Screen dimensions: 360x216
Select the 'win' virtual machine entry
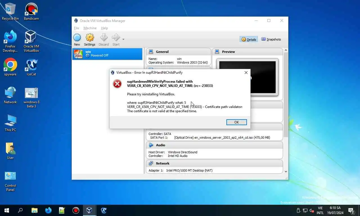pyautogui.click(x=107, y=54)
